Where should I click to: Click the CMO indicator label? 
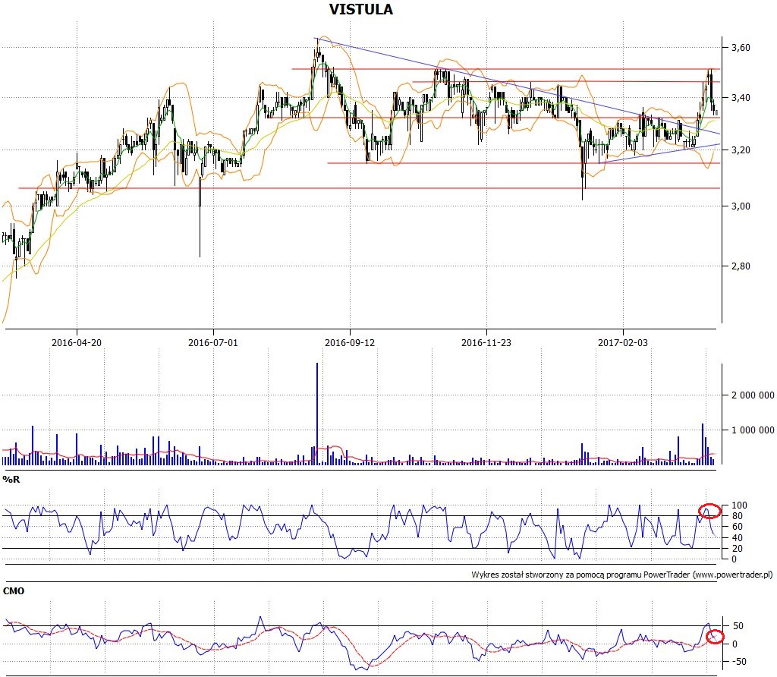pyautogui.click(x=14, y=590)
